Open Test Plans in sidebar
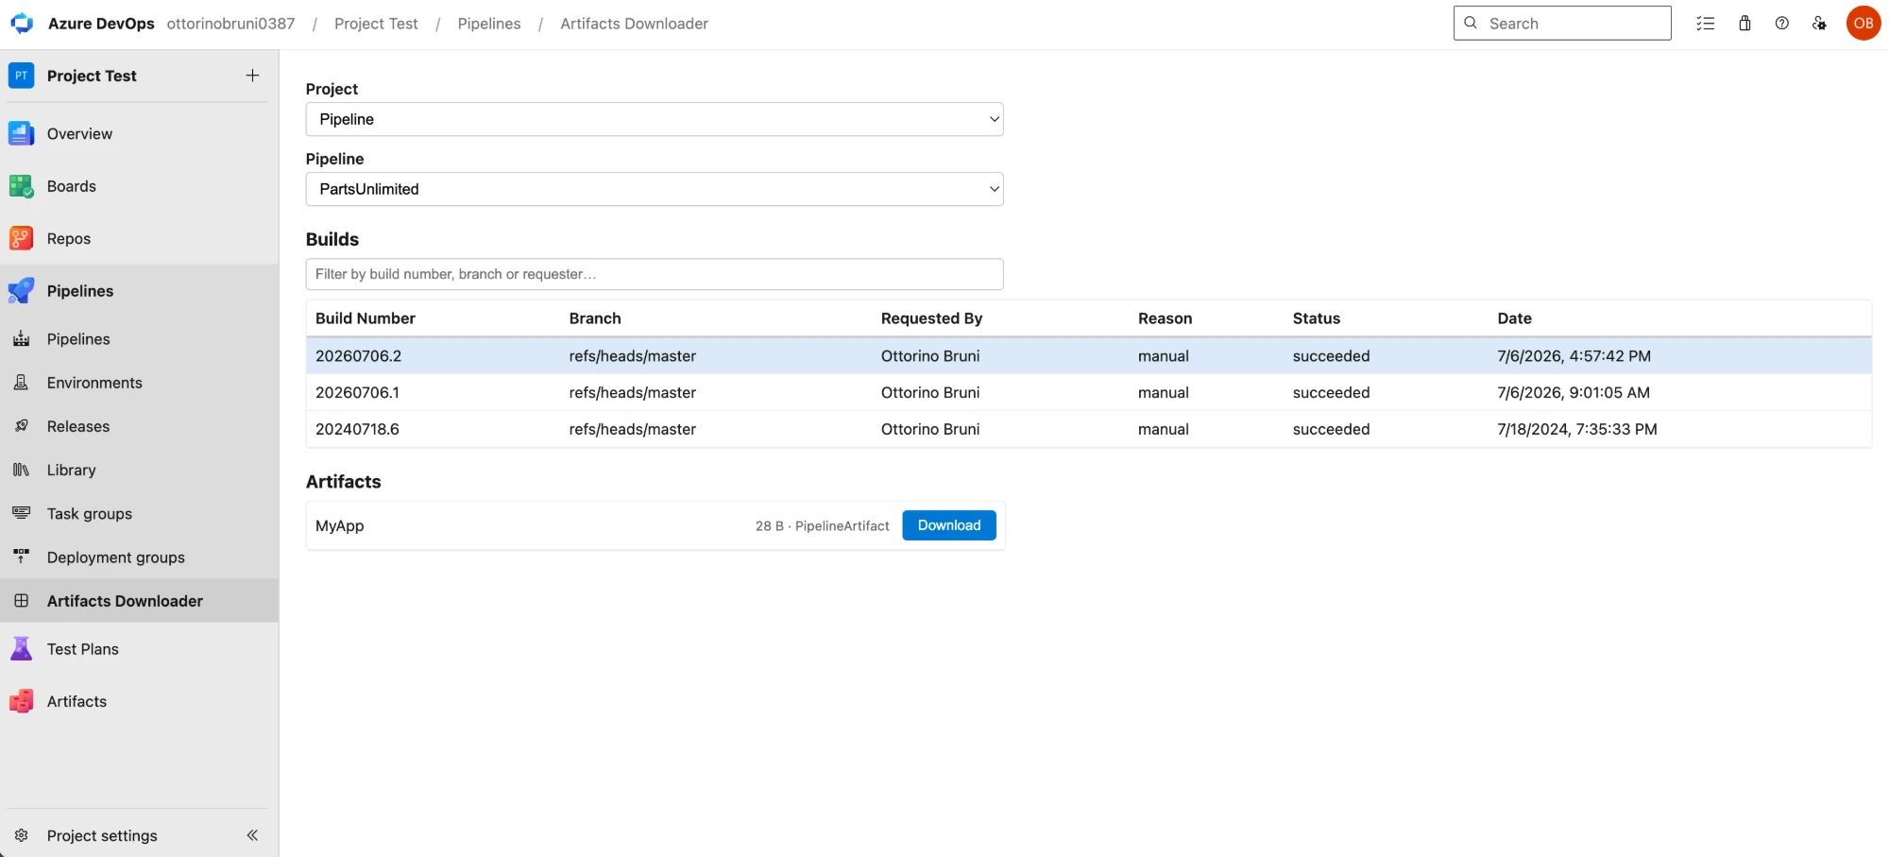Viewport: 1889px width, 857px height. tap(83, 649)
